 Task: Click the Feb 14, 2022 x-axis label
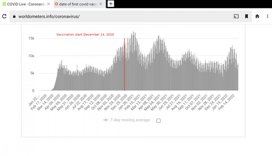[x=226, y=102]
